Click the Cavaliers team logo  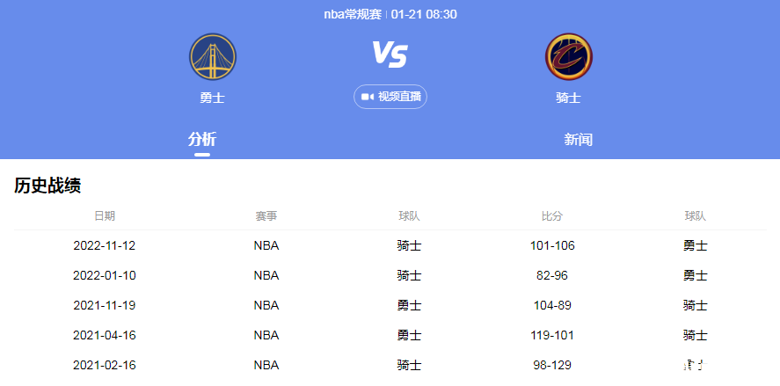[568, 57]
